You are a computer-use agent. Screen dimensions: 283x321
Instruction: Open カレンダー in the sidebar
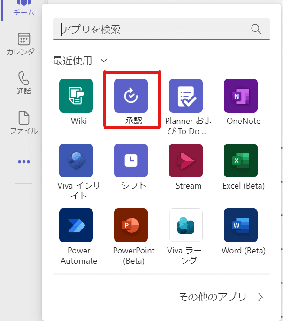pos(24,44)
